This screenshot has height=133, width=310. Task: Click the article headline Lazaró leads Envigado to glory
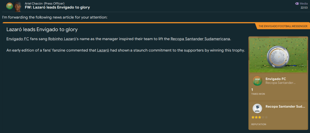pyautogui.click(x=42, y=30)
